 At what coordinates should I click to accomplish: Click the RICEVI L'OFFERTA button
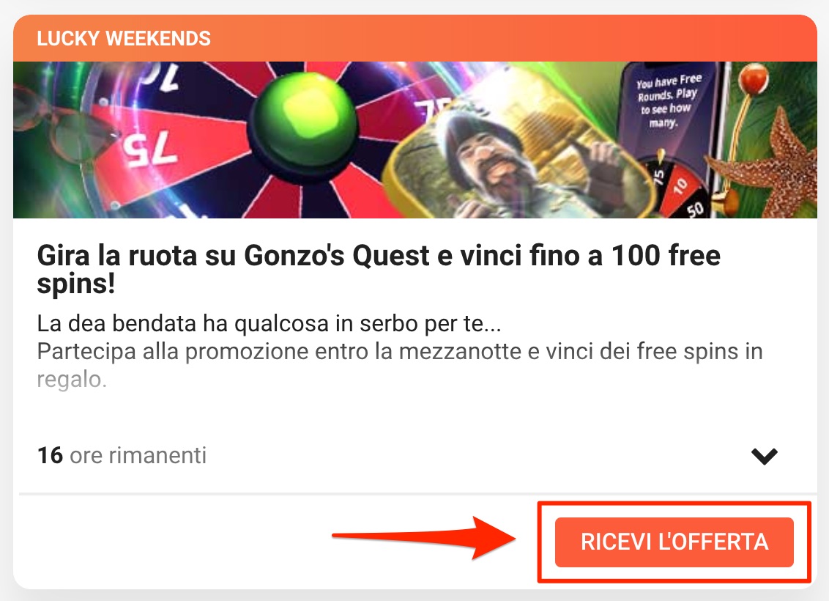coord(674,542)
